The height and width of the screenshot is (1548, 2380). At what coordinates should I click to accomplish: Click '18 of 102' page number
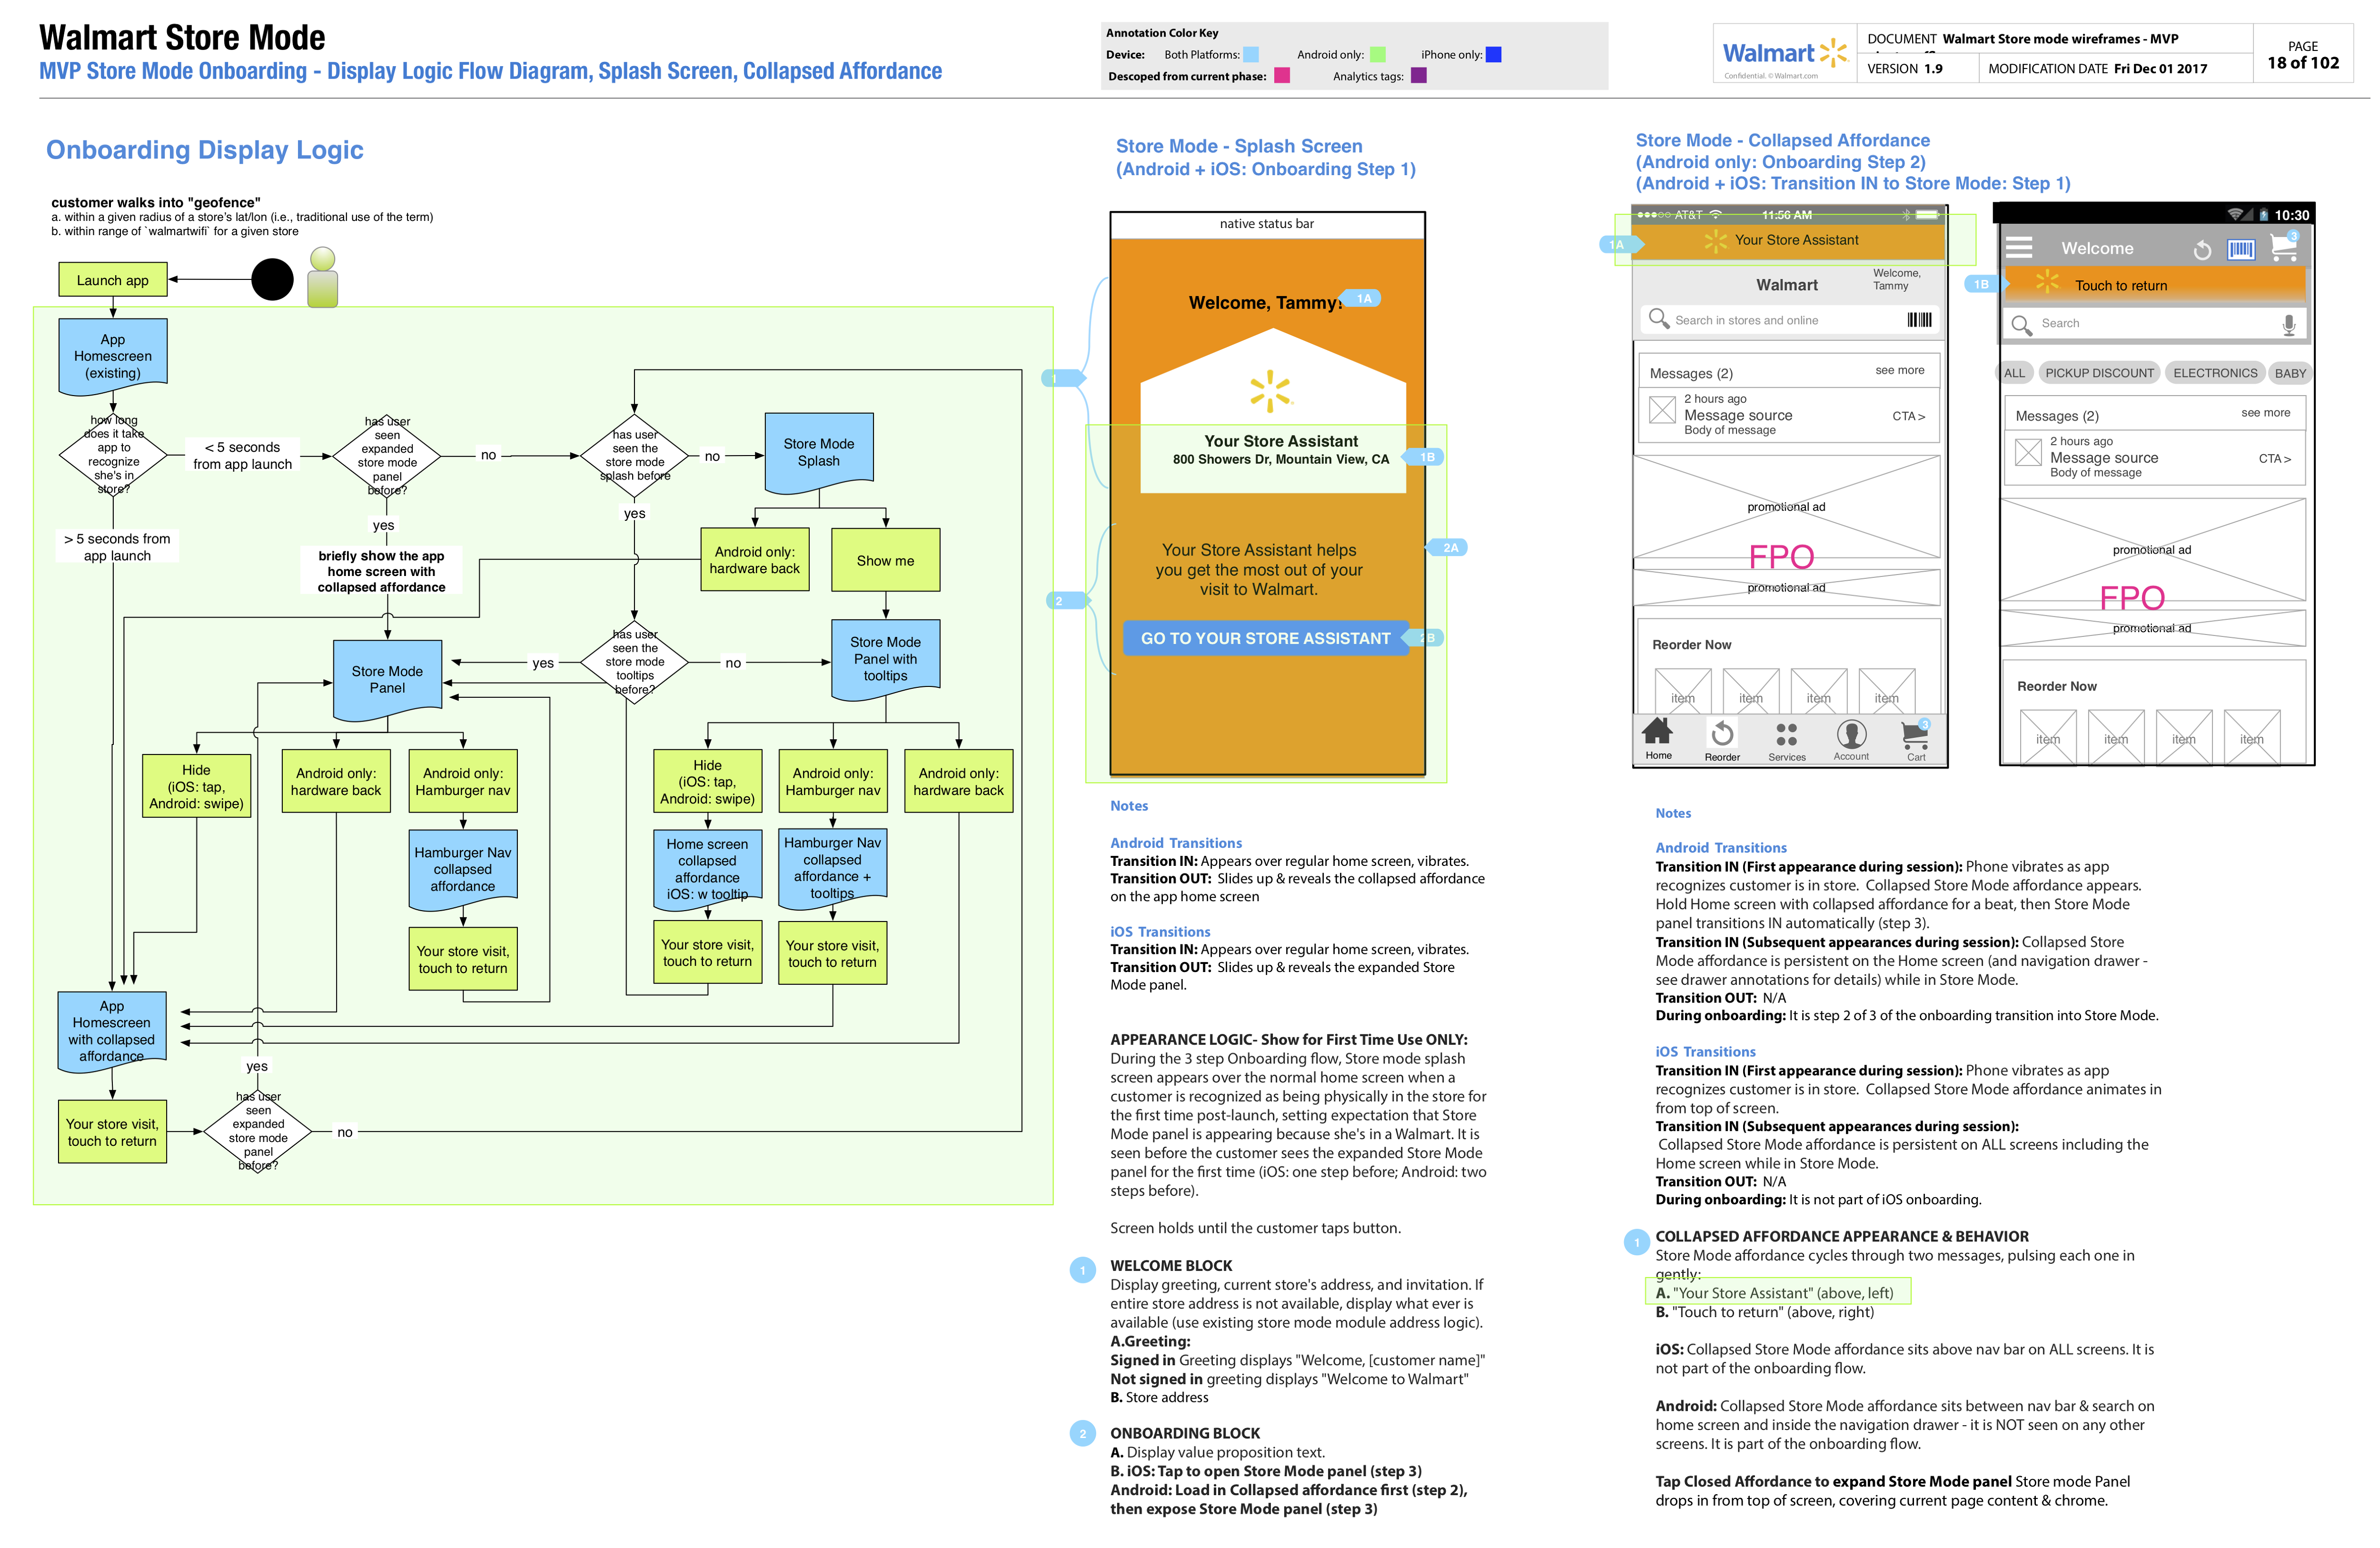2303,63
